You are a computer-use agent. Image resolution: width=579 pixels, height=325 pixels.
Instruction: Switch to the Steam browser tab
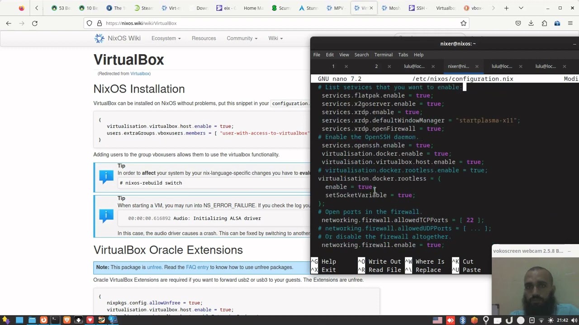(x=144, y=8)
